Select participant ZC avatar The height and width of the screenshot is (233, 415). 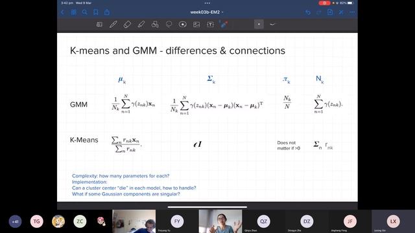click(x=80, y=221)
